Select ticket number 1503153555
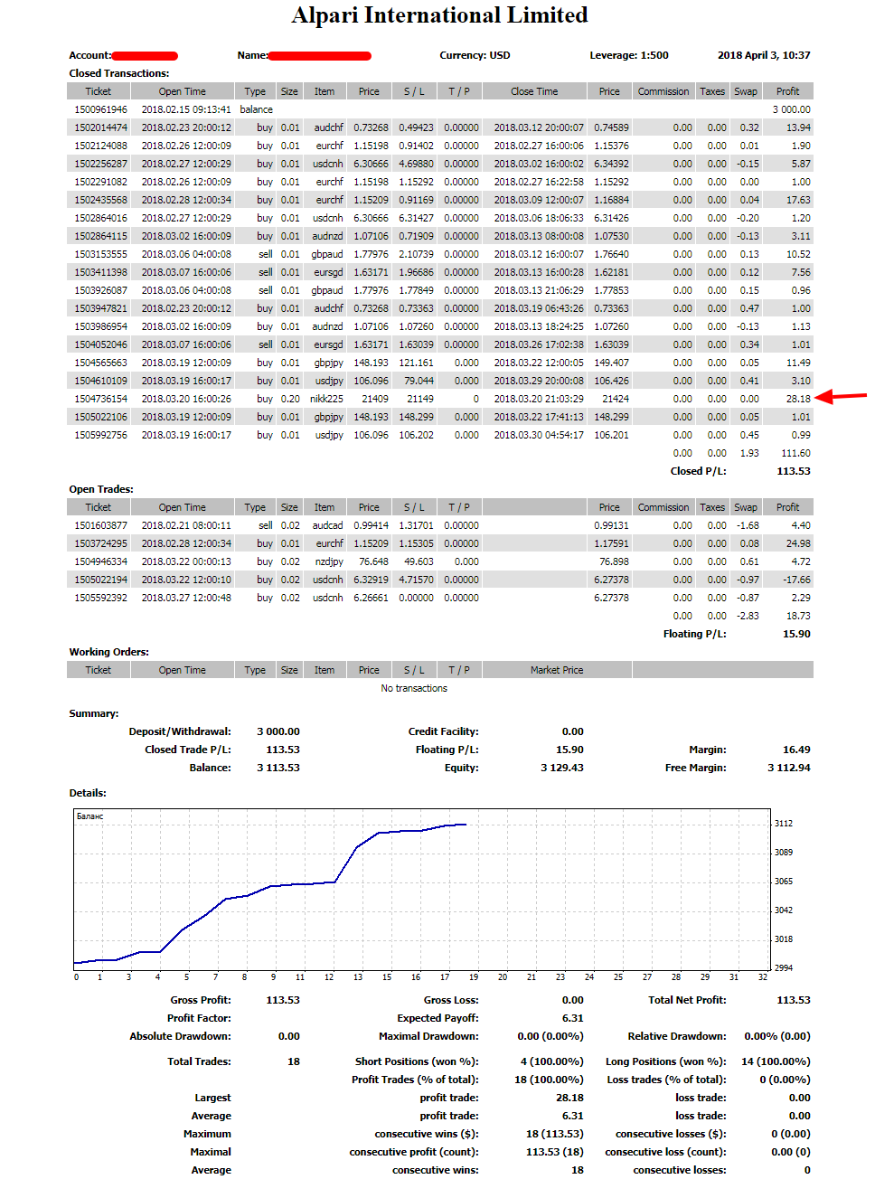875x1179 pixels. click(101, 254)
